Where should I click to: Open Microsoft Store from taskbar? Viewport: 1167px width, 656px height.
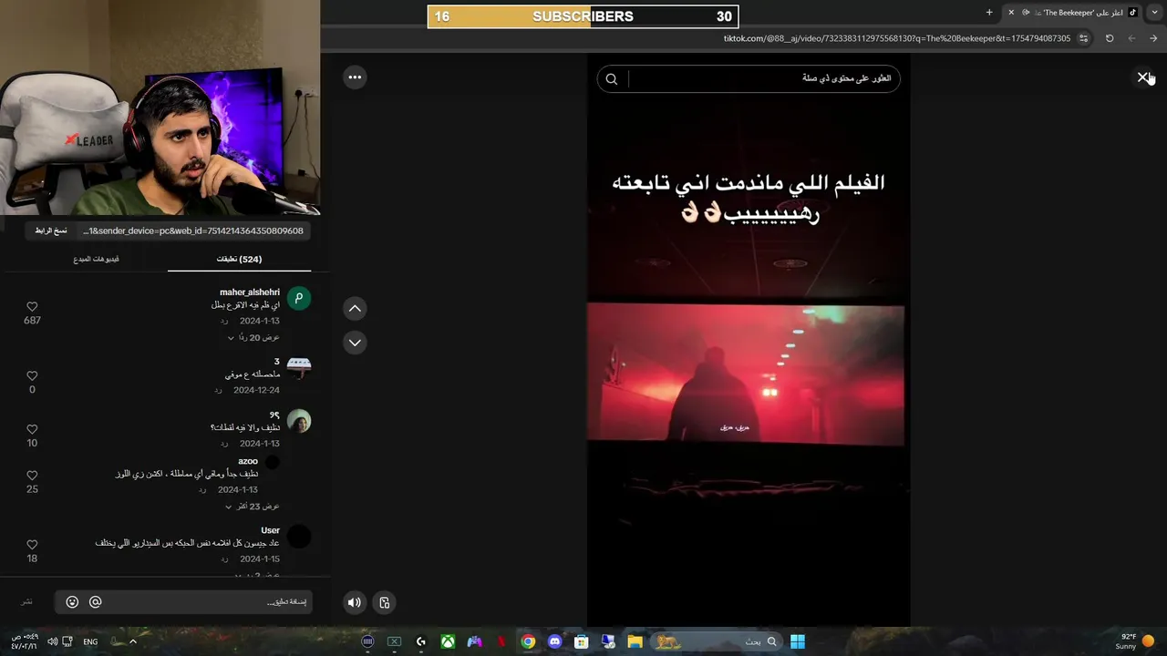pyautogui.click(x=581, y=641)
